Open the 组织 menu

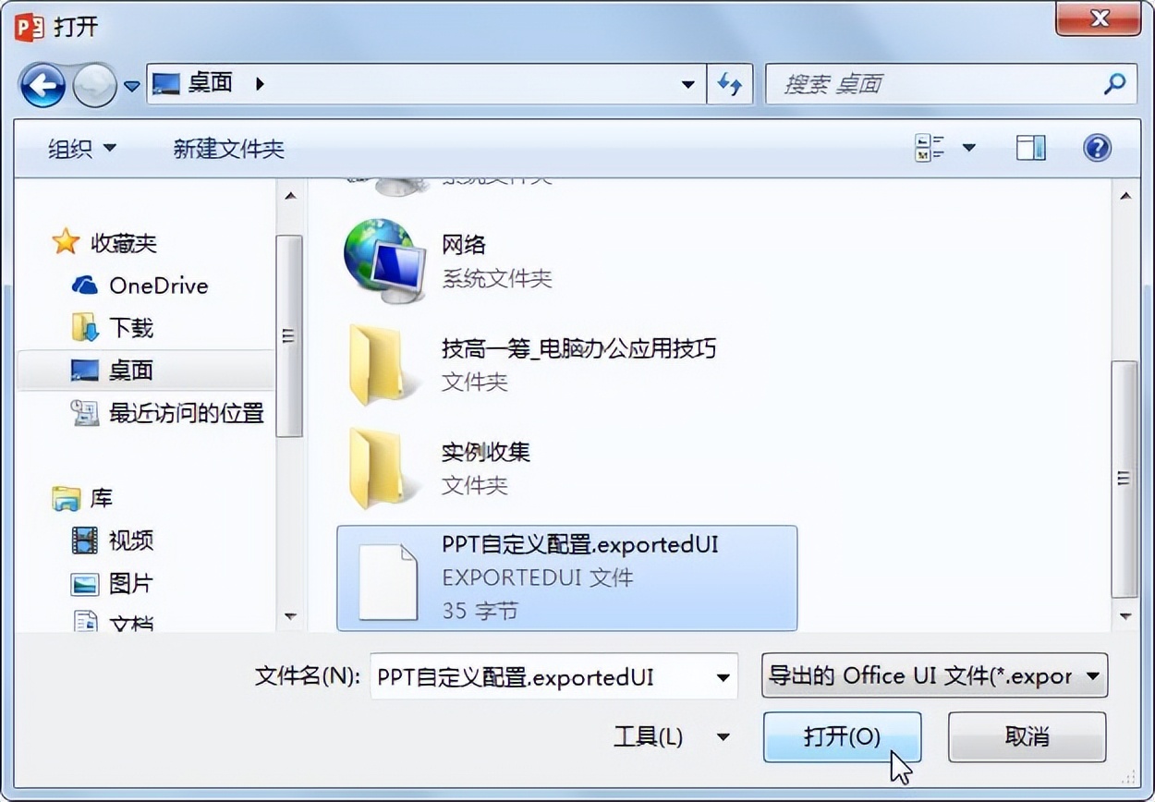(82, 149)
